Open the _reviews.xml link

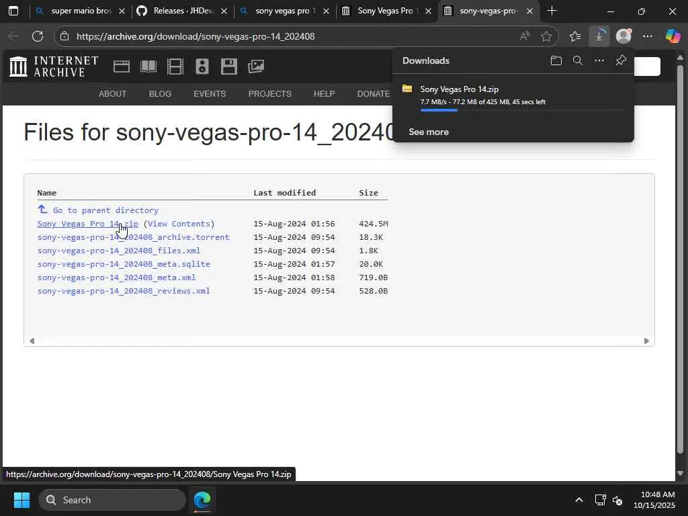pyautogui.click(x=124, y=291)
